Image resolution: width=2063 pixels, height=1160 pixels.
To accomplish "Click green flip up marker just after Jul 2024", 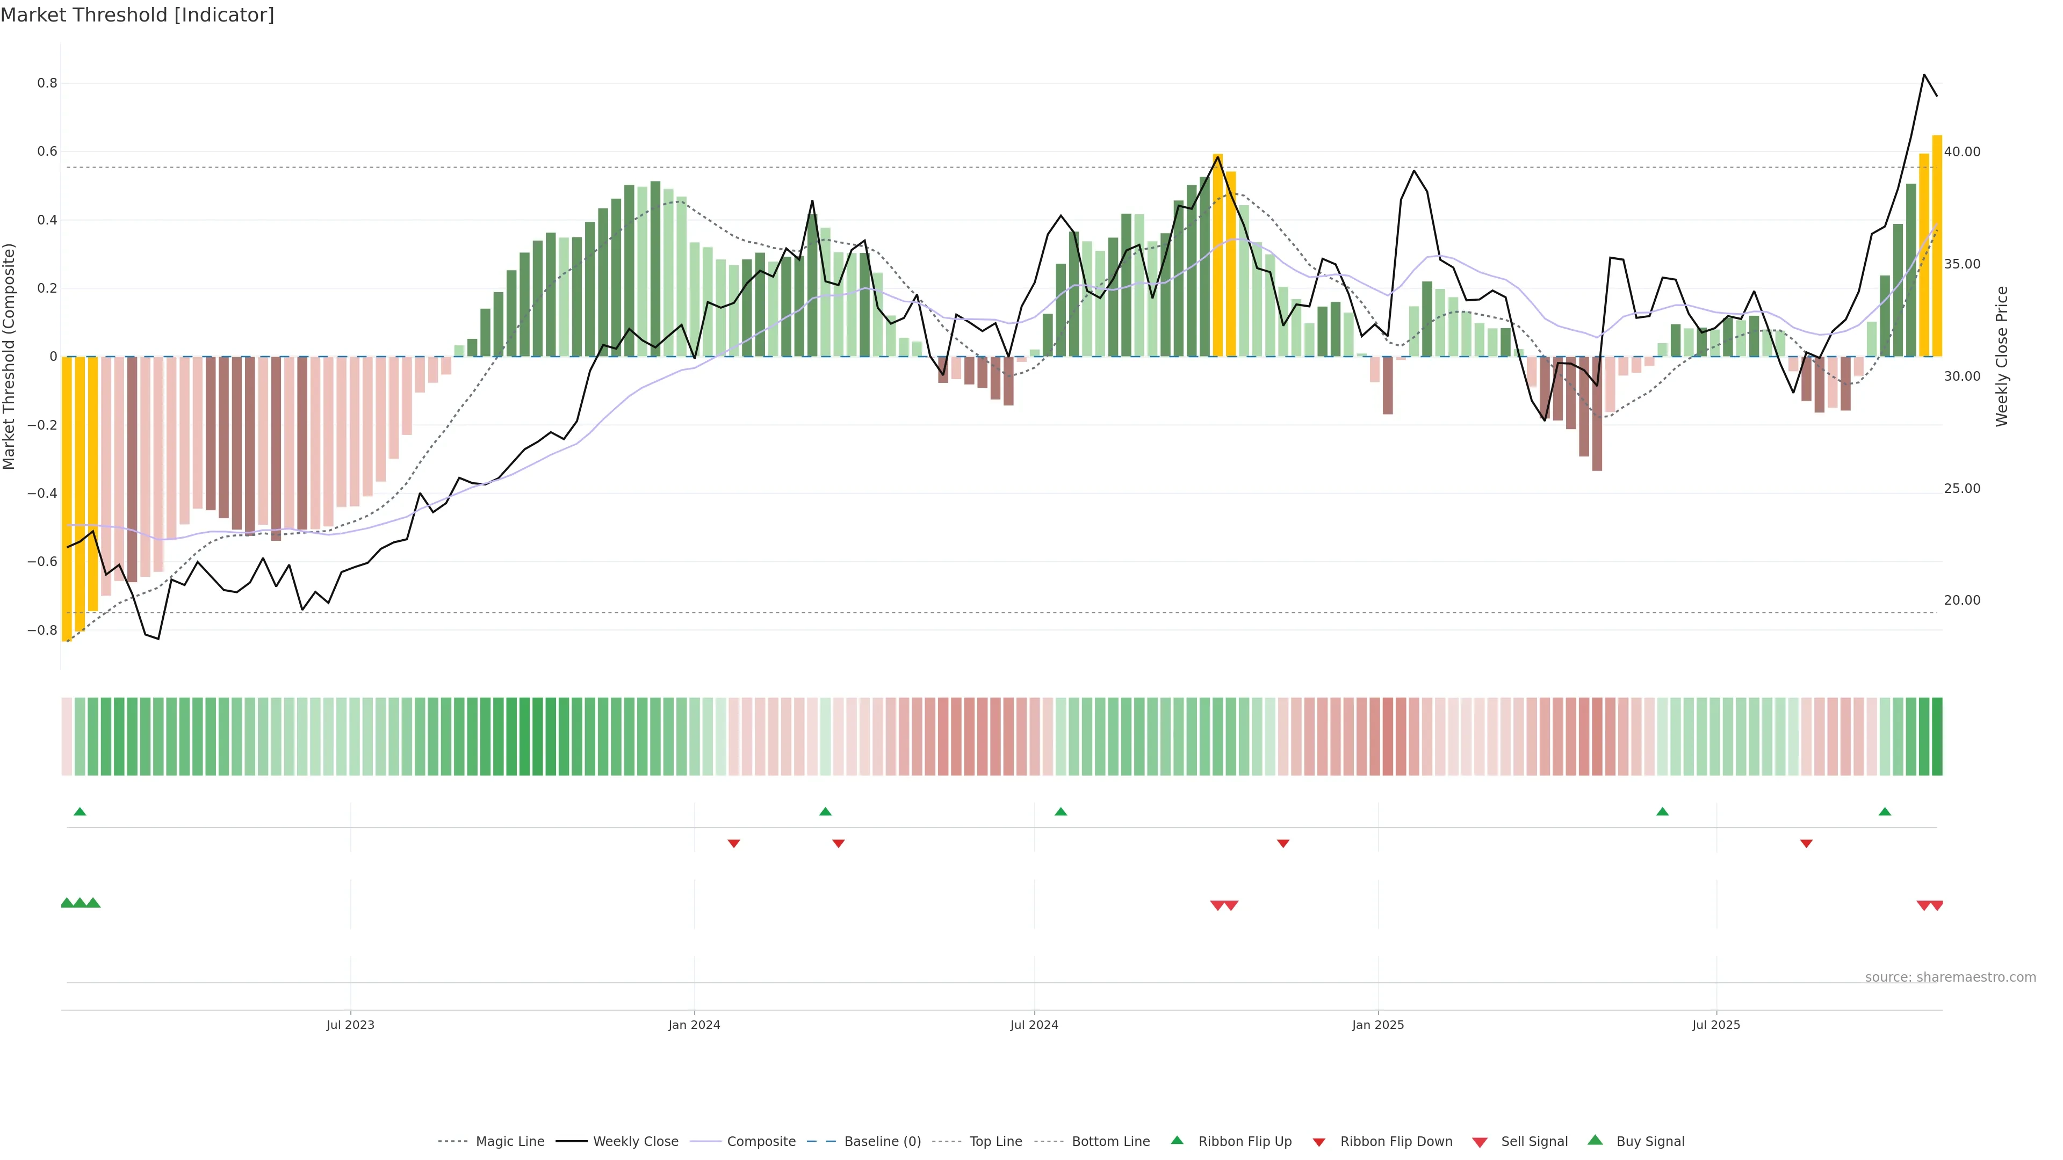I will 1061,812.
